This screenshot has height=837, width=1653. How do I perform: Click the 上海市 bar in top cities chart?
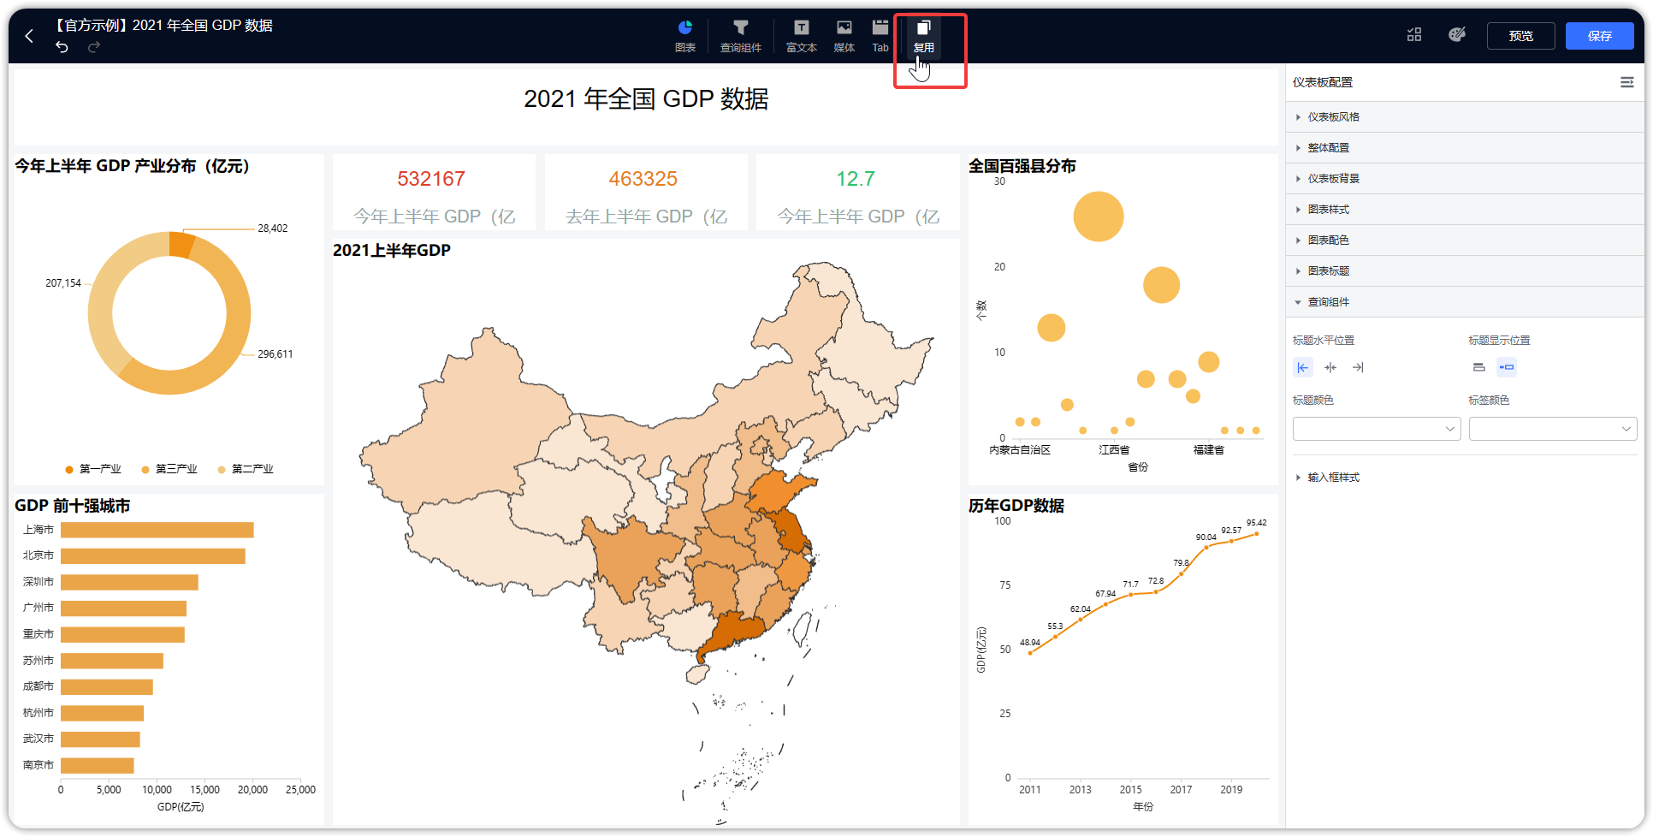pyautogui.click(x=157, y=530)
